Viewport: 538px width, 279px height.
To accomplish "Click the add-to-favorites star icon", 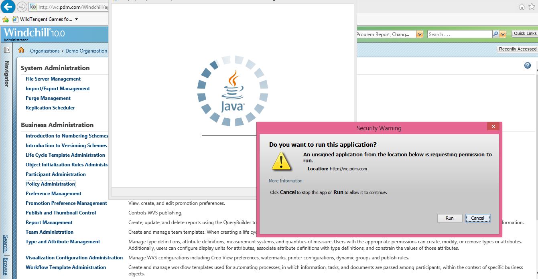I will click(x=5, y=19).
